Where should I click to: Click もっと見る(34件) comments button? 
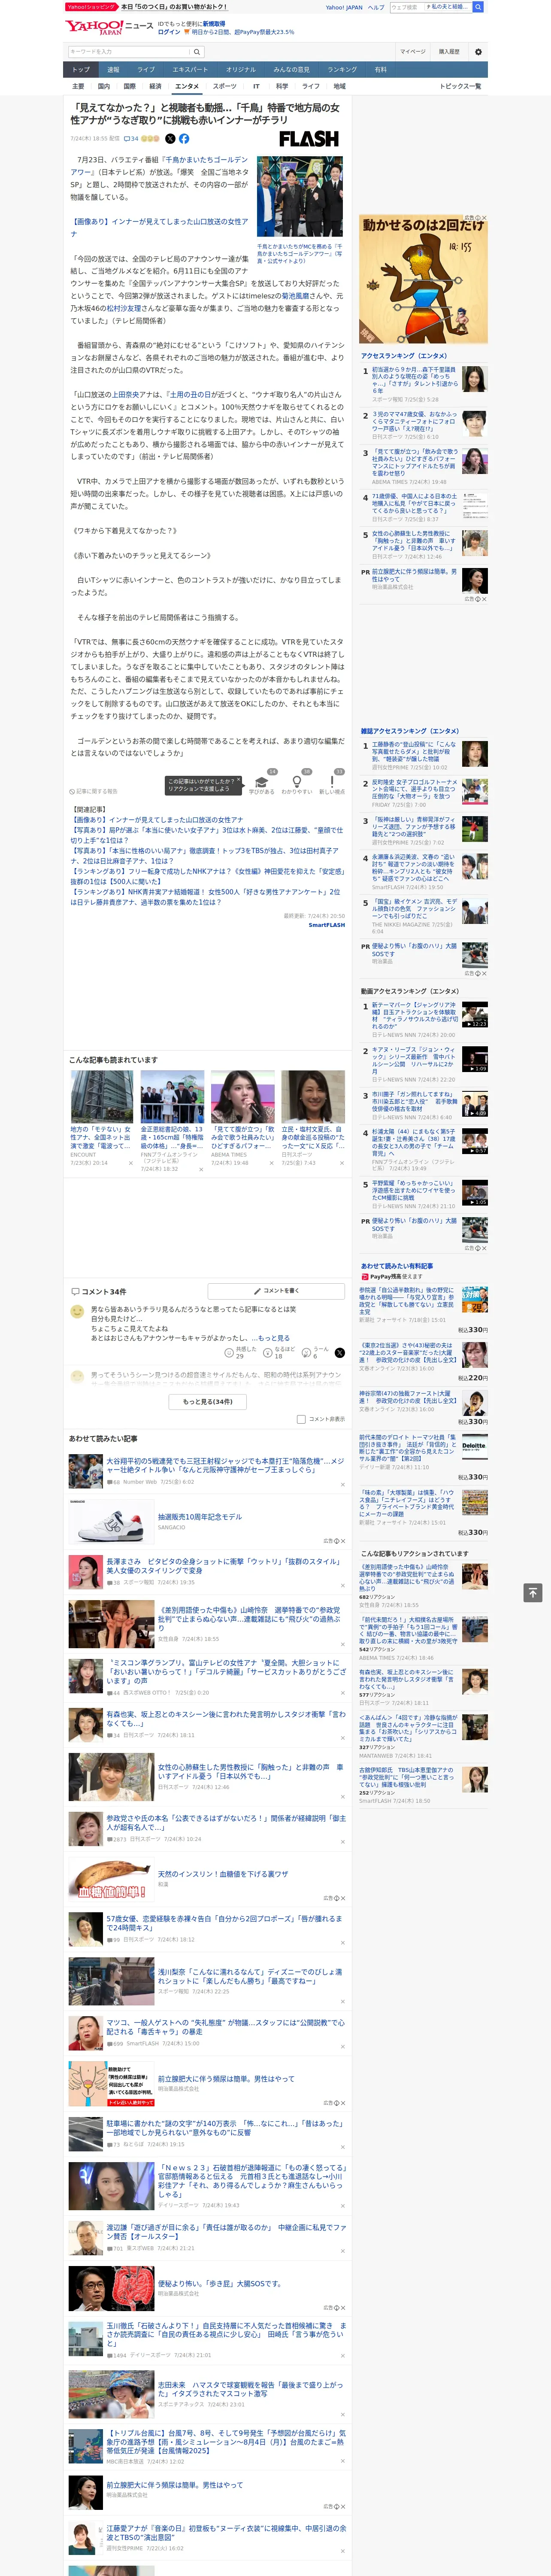[x=208, y=1402]
